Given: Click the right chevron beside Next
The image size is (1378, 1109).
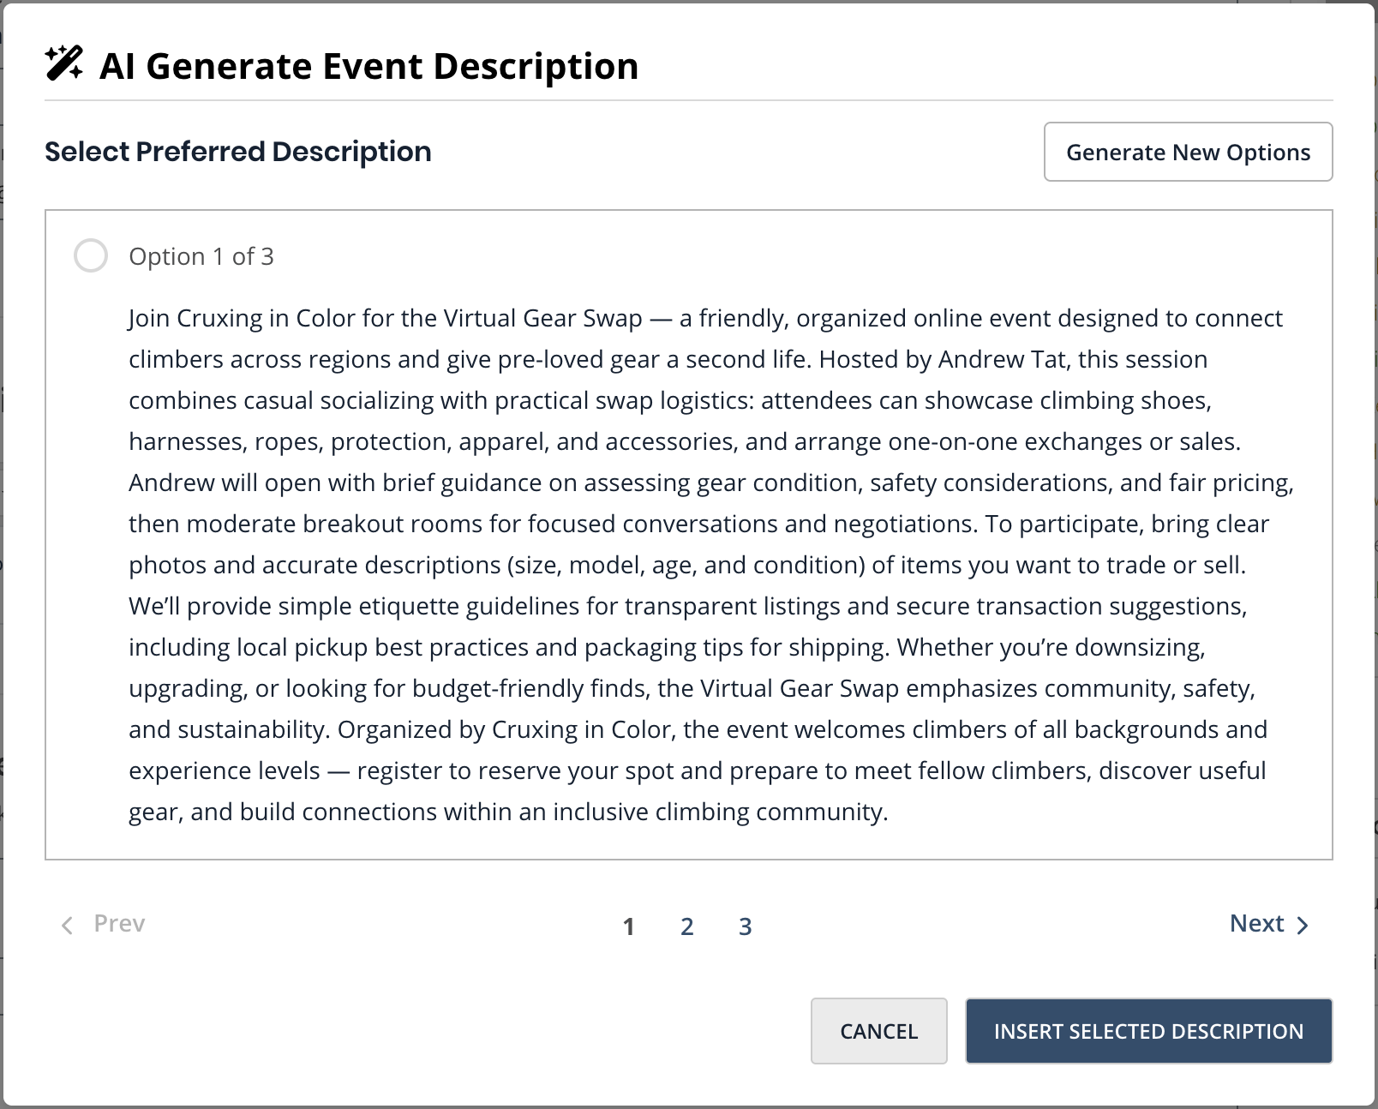Looking at the screenshot, I should [1303, 925].
